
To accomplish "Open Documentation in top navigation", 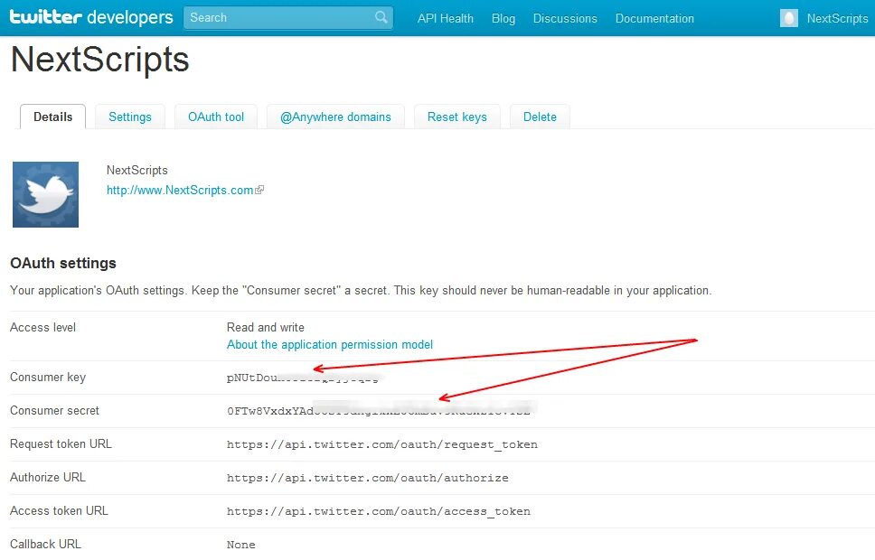I will point(654,18).
